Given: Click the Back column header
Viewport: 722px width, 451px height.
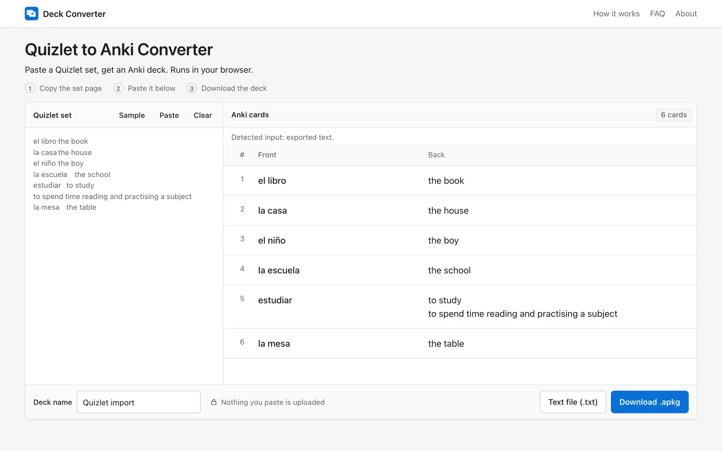Looking at the screenshot, I should click(436, 155).
